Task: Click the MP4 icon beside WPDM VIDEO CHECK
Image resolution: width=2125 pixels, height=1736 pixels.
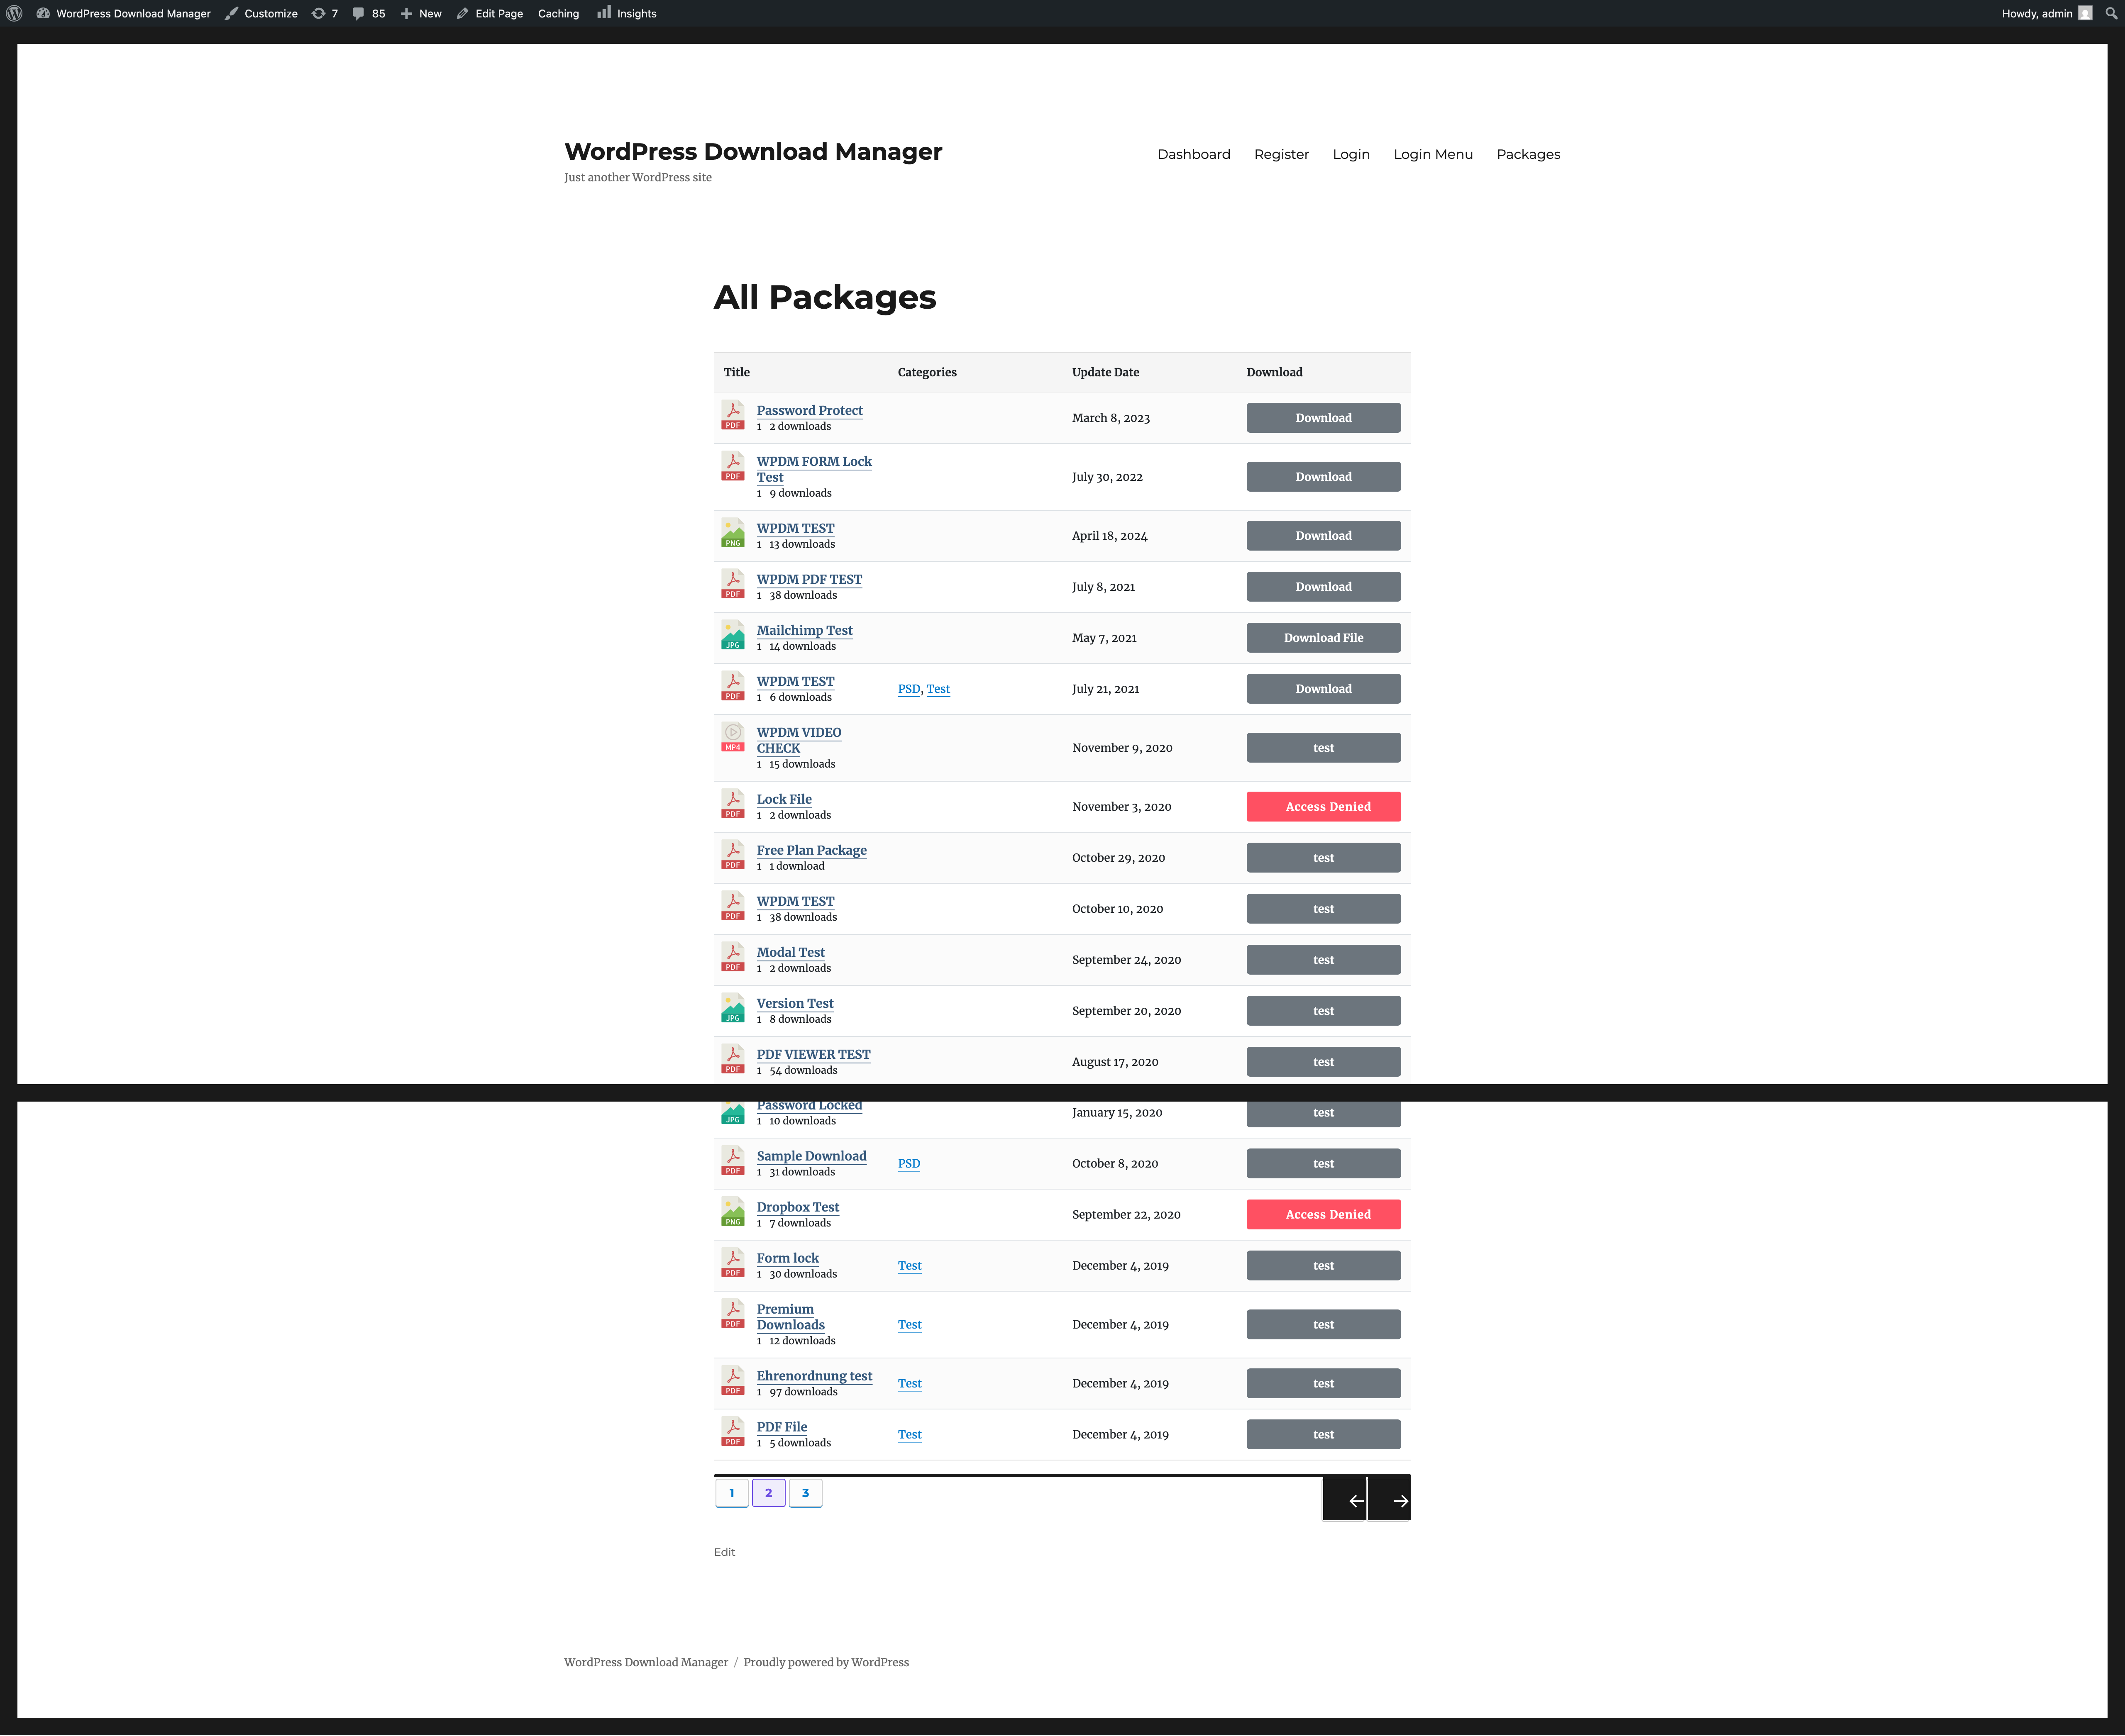Action: (733, 737)
